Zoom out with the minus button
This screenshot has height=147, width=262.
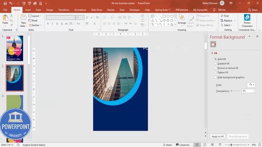226,145
